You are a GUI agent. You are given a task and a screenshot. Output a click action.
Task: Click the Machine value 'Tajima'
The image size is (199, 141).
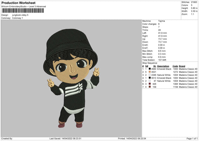(x=162, y=21)
